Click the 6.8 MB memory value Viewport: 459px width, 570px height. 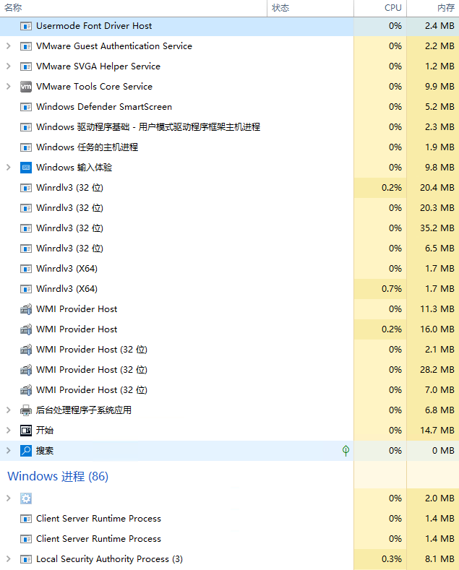click(x=439, y=410)
